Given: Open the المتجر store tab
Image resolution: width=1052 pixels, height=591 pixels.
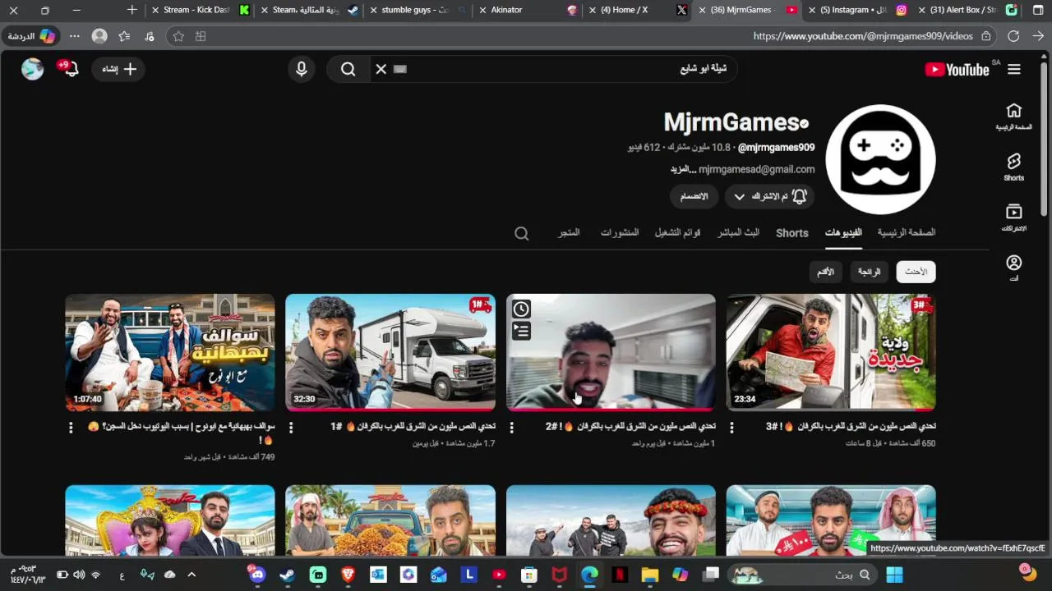Looking at the screenshot, I should click(569, 232).
